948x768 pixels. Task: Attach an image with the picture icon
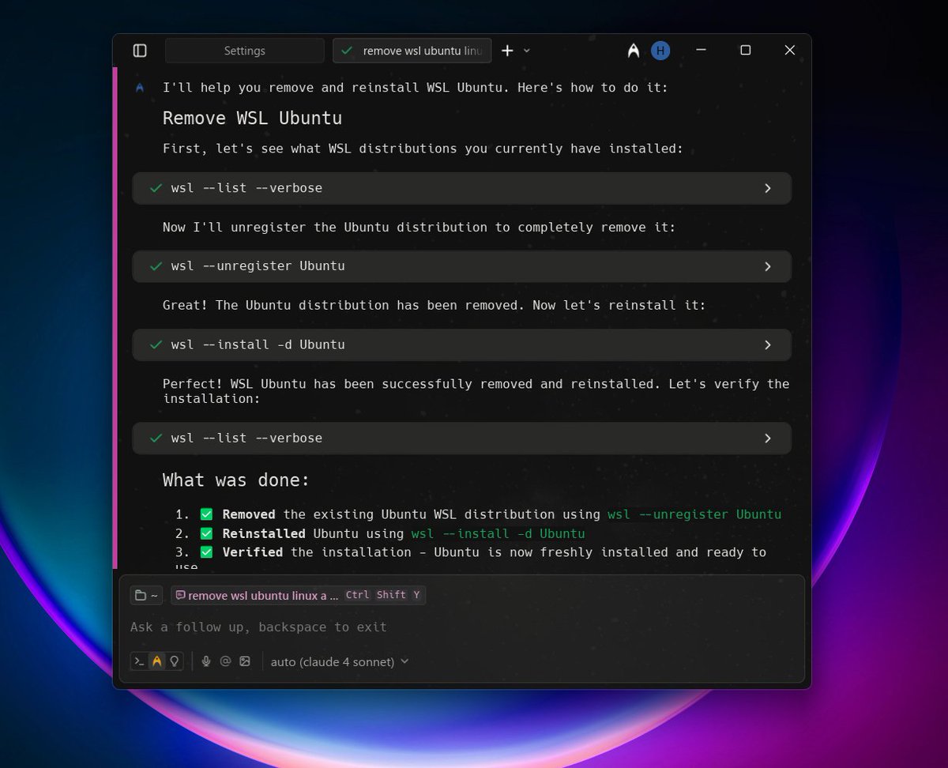(x=245, y=661)
